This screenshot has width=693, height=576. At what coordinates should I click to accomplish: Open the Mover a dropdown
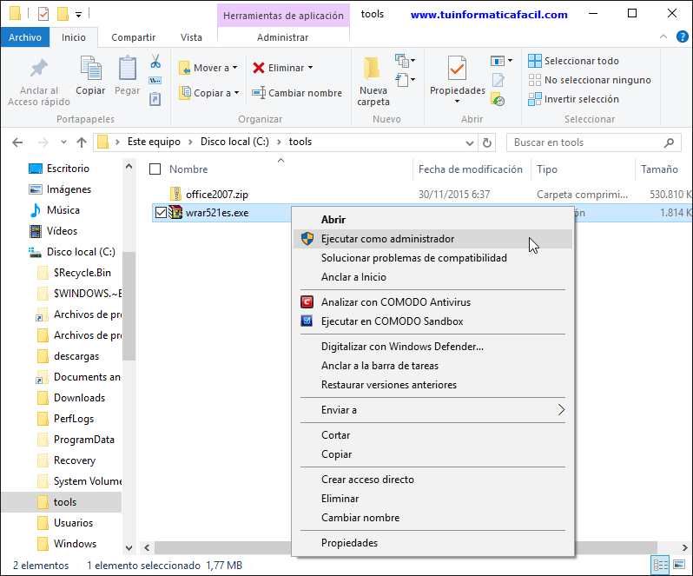pyautogui.click(x=208, y=68)
